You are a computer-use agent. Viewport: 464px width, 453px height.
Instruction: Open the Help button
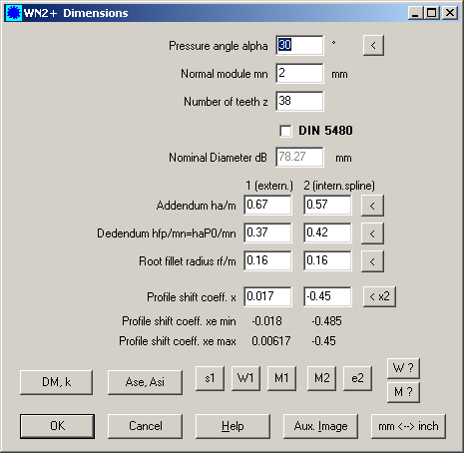pos(232,426)
